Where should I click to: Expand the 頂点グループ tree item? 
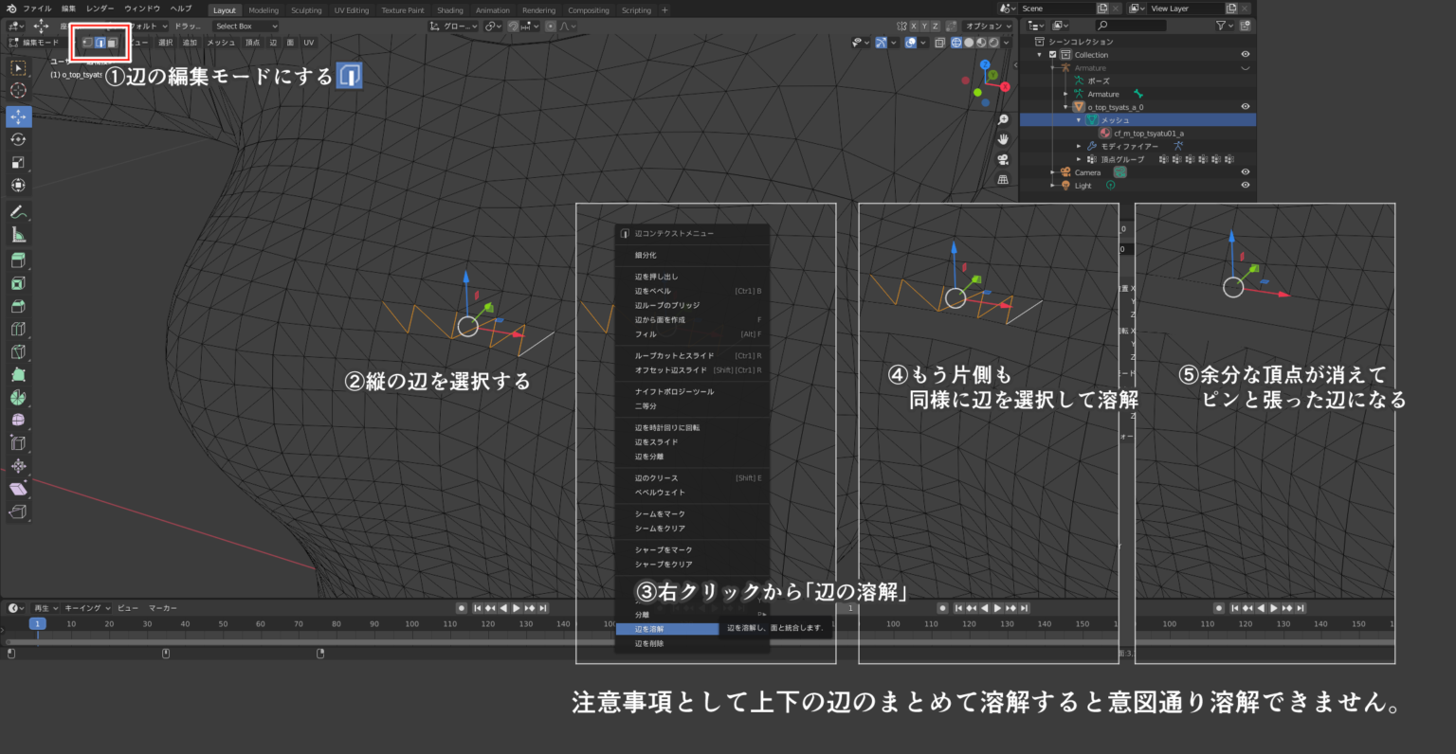[x=1080, y=158]
